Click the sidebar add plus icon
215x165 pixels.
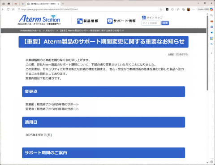[211, 53]
